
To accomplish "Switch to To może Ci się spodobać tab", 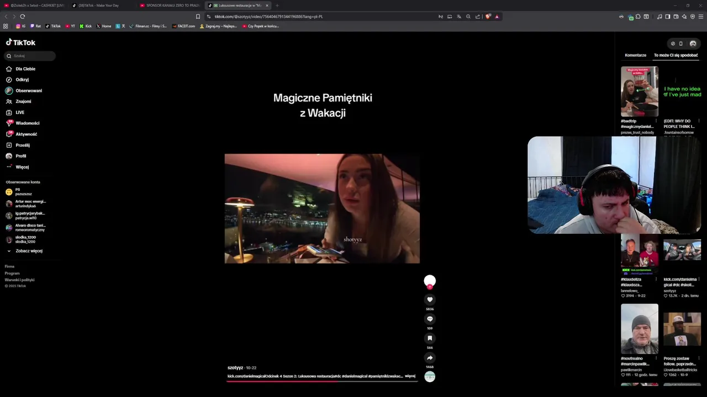I will [x=676, y=55].
